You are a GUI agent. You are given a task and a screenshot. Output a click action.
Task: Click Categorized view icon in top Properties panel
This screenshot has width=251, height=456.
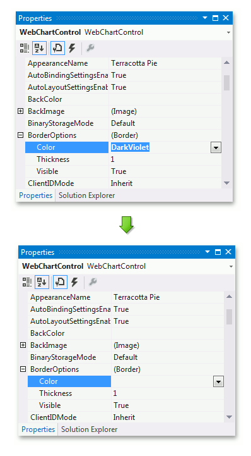tap(25, 48)
